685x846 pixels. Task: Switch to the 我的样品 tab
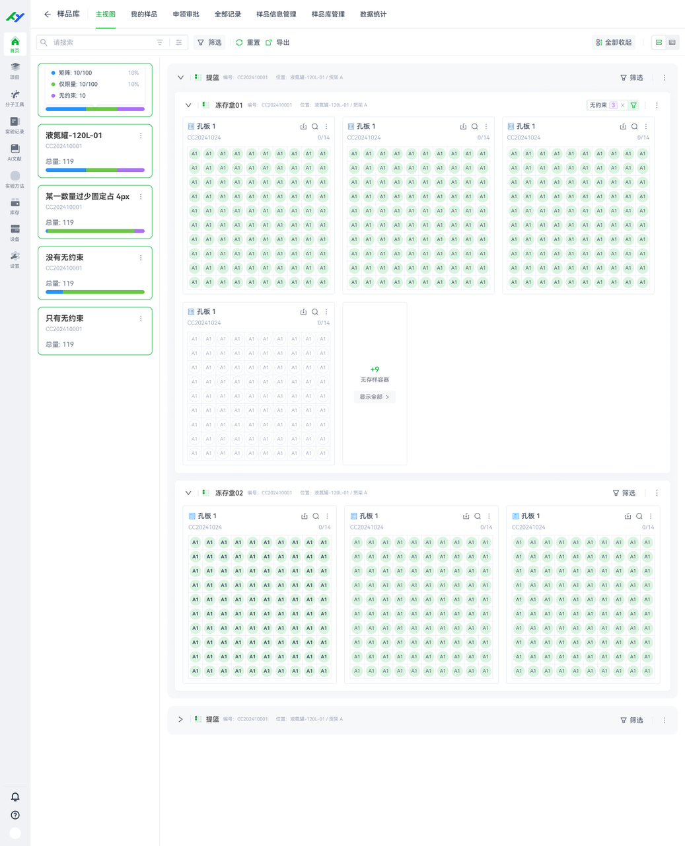143,14
